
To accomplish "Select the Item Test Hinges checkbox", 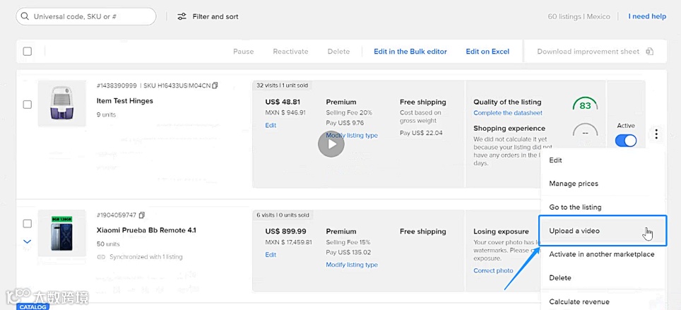I will (28, 105).
